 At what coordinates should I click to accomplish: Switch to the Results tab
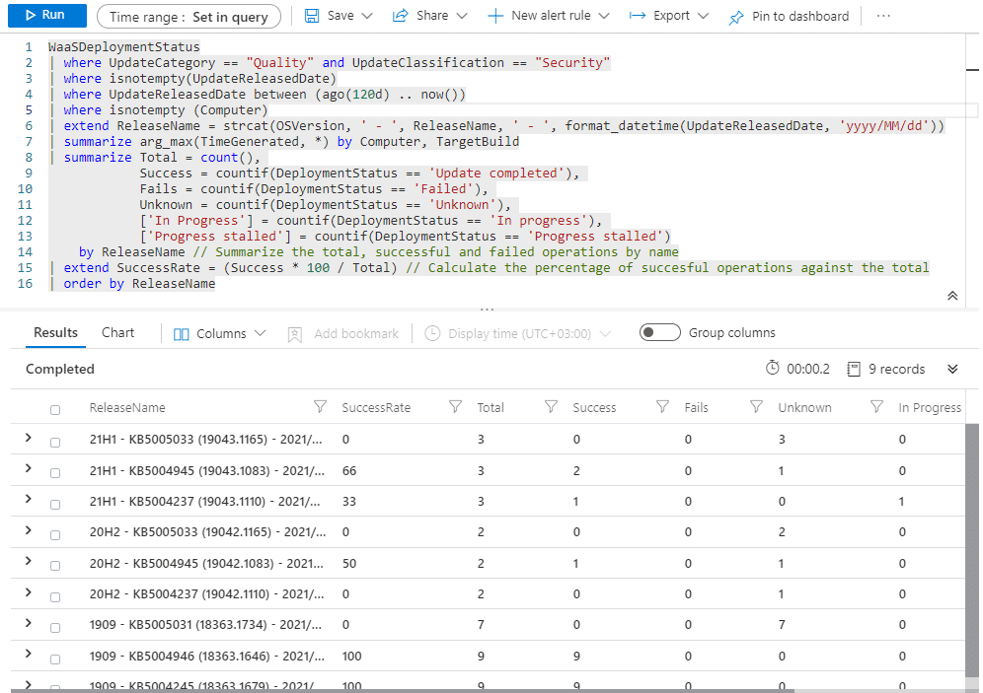click(56, 333)
